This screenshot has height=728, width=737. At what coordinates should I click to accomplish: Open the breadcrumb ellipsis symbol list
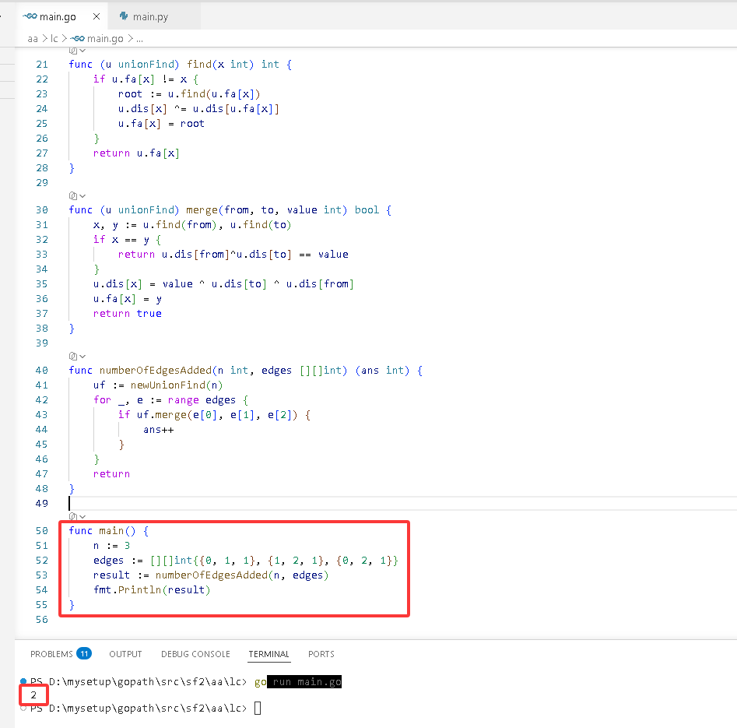[x=139, y=39]
